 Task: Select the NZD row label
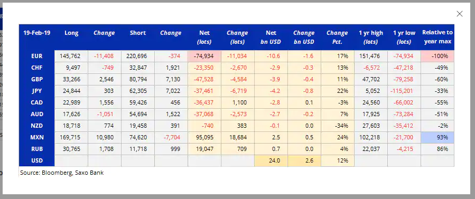click(36, 126)
